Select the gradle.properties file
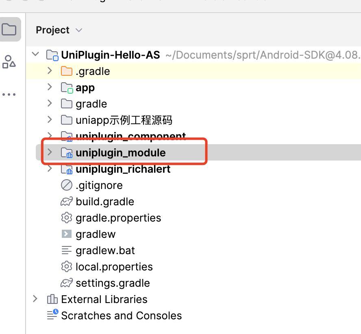This screenshot has width=361, height=334. [x=118, y=218]
